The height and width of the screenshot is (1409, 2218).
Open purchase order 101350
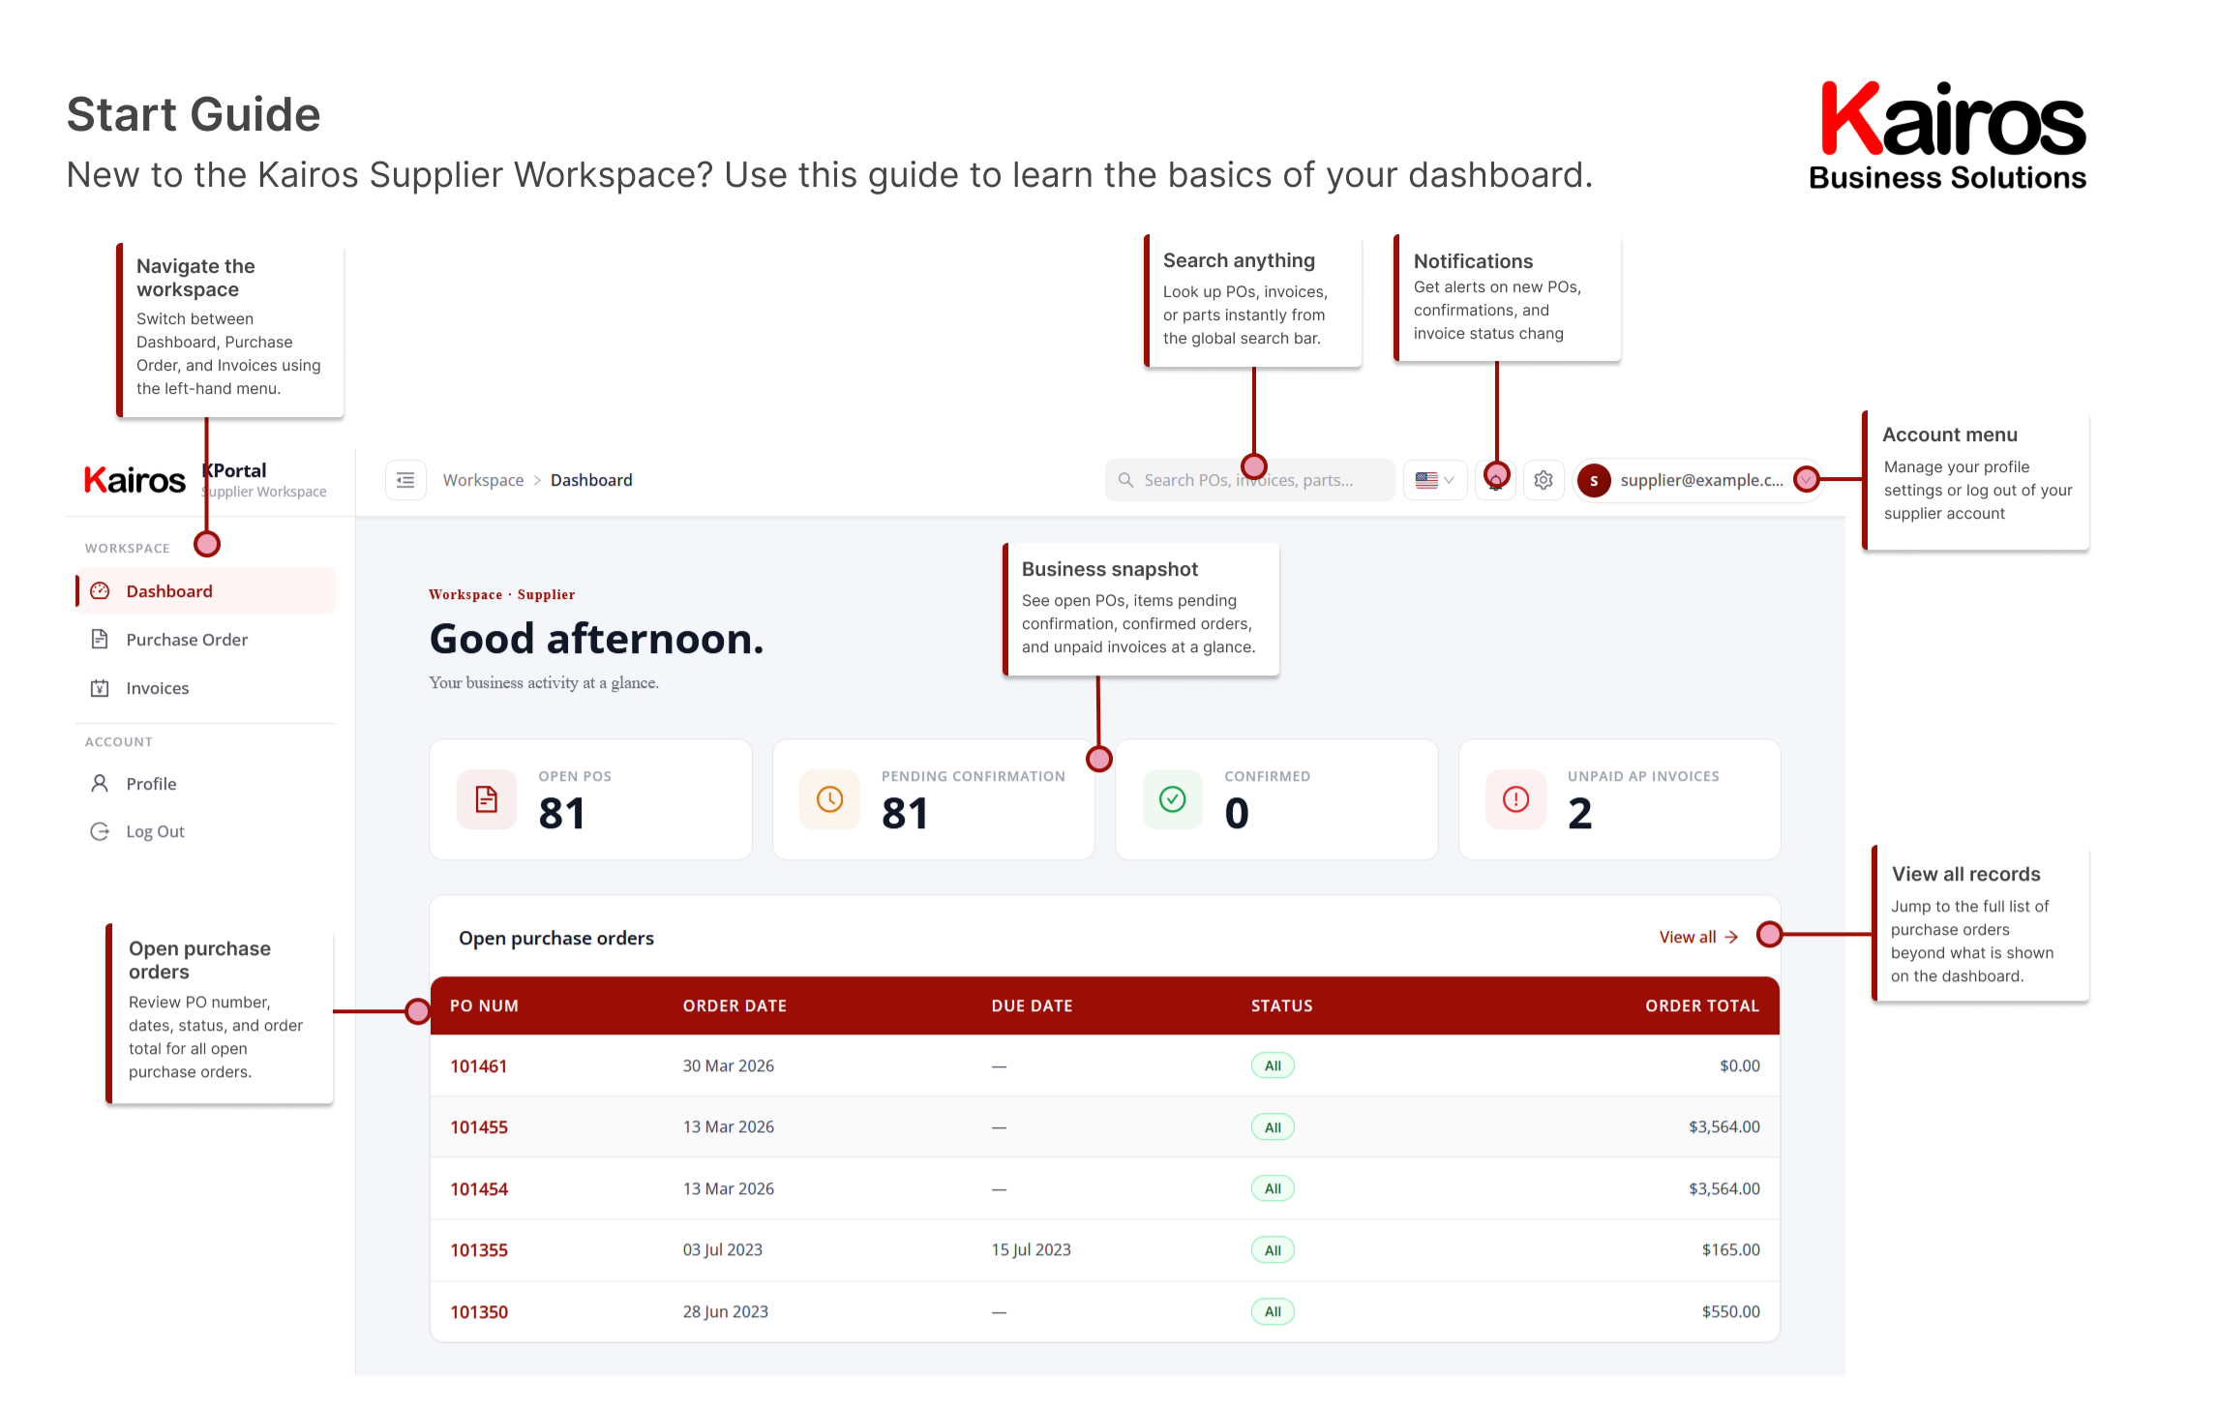pos(478,1312)
